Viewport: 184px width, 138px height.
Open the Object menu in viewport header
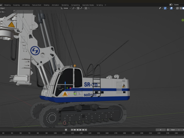[x=2, y=8]
